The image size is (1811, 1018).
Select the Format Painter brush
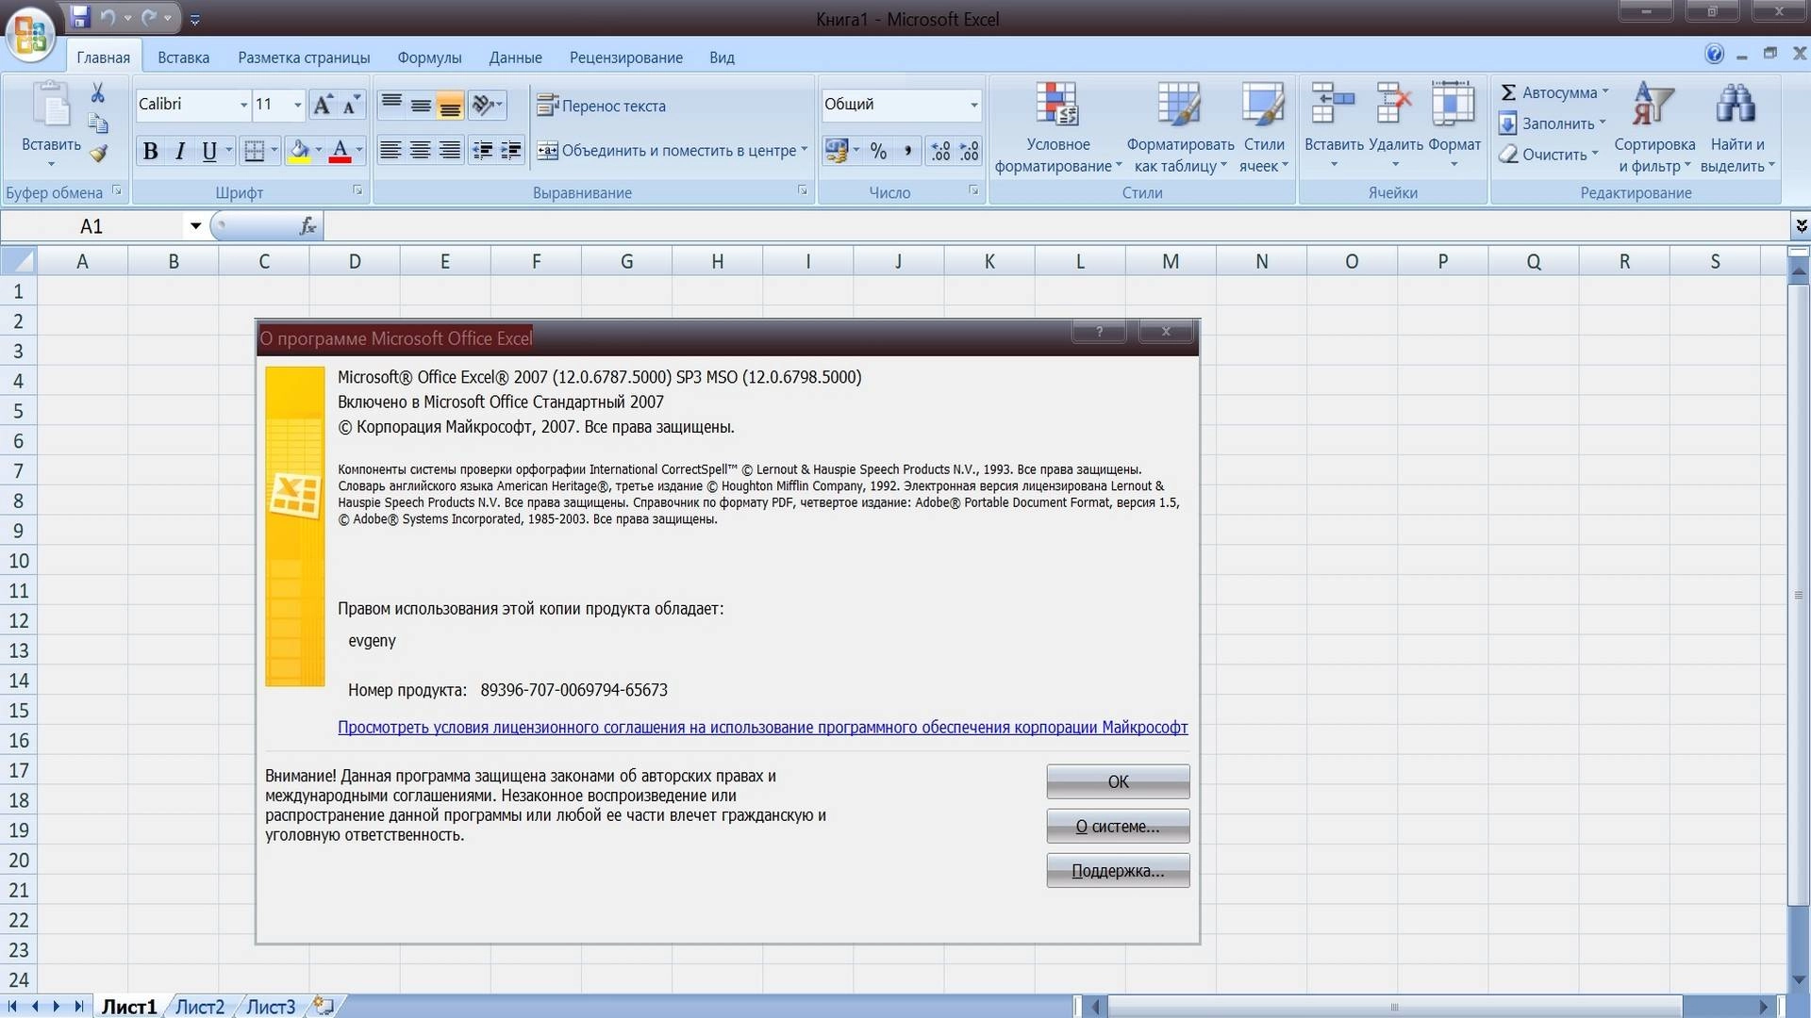[x=98, y=154]
